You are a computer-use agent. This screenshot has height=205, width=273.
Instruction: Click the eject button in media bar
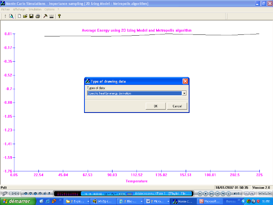229,194
